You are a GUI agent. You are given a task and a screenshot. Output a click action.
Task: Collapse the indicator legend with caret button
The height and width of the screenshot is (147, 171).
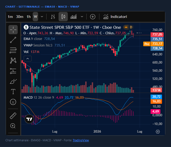[28, 59]
